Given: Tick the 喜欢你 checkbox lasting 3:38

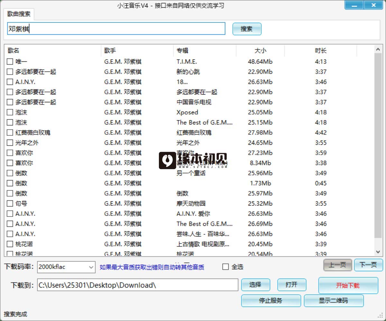Looking at the screenshot, I should [x=10, y=163].
